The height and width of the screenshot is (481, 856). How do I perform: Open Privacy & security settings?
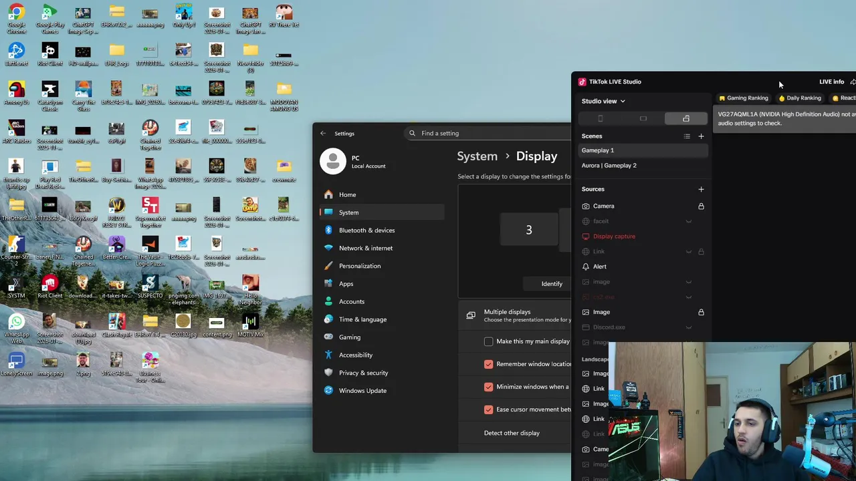(x=382, y=373)
